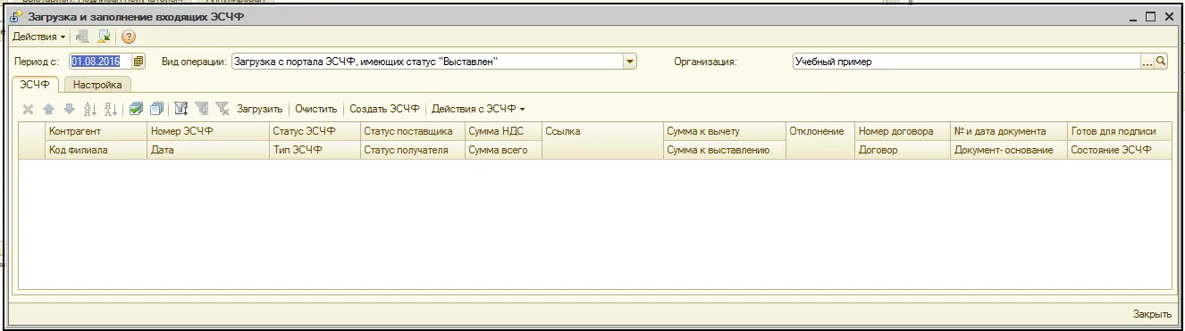The height and width of the screenshot is (331, 1185).
Task: Click the Код филиала column header
Action: [x=96, y=150]
